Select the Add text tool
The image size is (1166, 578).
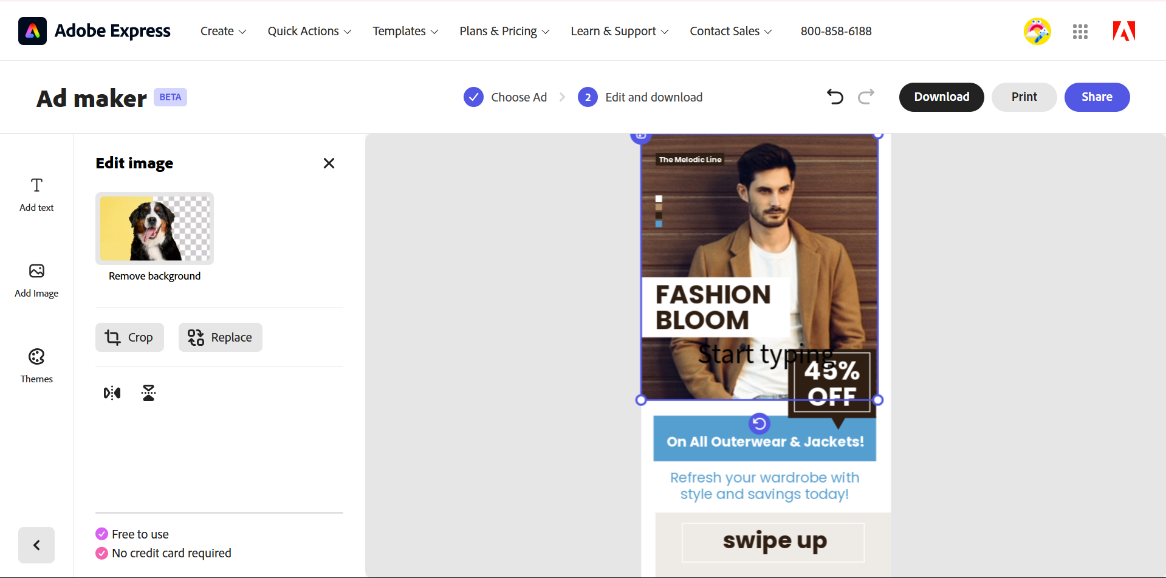(36, 193)
